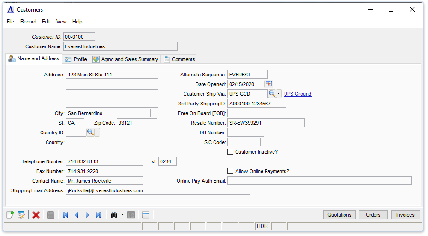Image resolution: width=428 pixels, height=236 pixels.
Task: Check the Customer Inactive checkbox
Action: (x=231, y=152)
